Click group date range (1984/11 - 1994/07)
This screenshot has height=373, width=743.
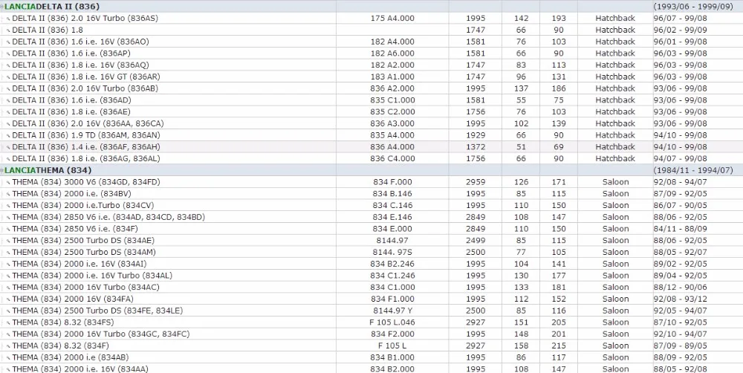693,170
